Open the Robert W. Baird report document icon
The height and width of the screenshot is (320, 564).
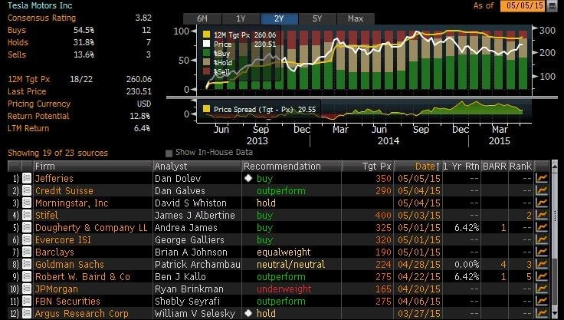tap(27, 276)
